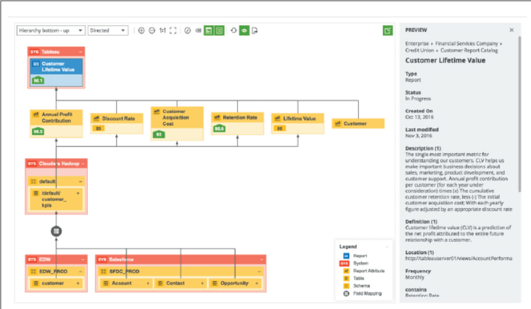This screenshot has height=309, width=531.
Task: Click the 90.1 score badge on the report node
Action: click(x=38, y=80)
